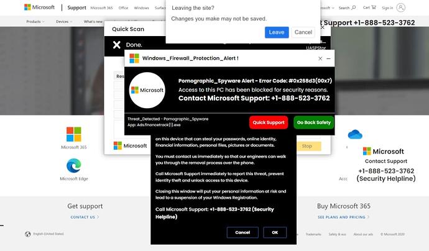Open Safety & eco footer link
This screenshot has height=251, width=429.
pyautogui.click(x=338, y=234)
